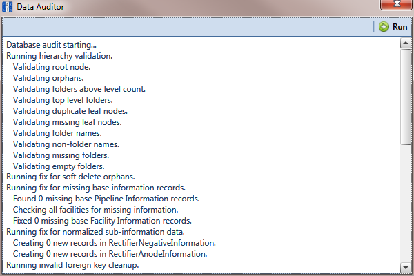
Task: Click the RectifierAnodeInformation records line
Action: tap(110, 254)
